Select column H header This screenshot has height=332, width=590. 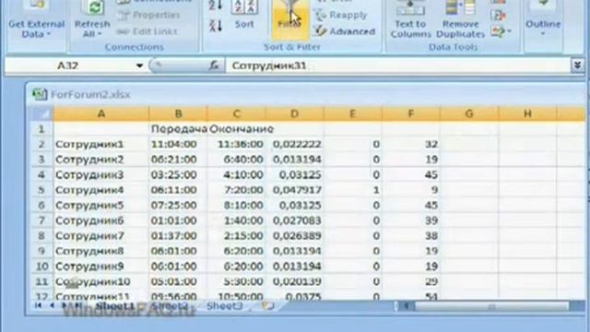click(x=527, y=113)
